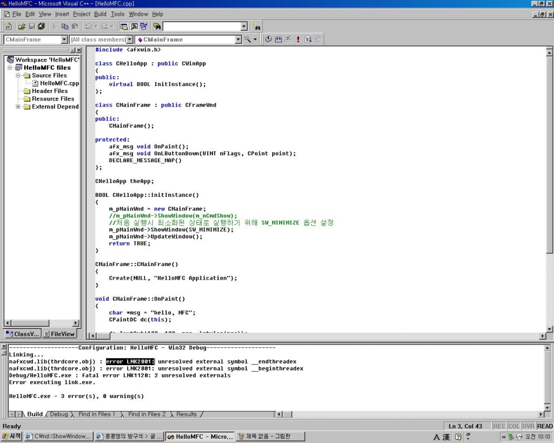Save the current file
This screenshot has width=554, height=443.
tap(32, 27)
